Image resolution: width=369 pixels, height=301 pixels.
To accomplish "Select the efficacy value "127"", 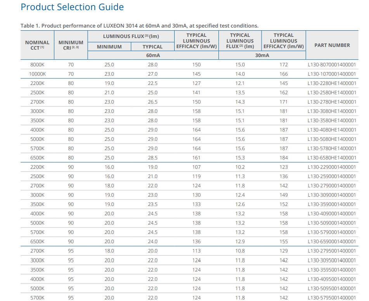I will (x=196, y=83).
